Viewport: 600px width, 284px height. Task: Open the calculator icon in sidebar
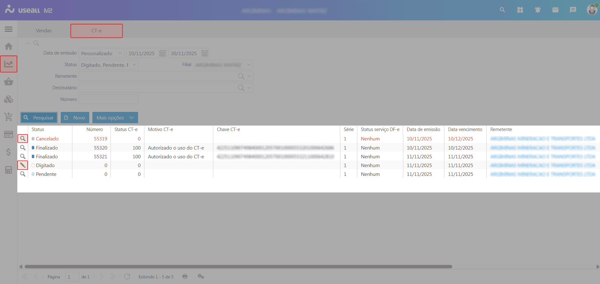coord(8,170)
